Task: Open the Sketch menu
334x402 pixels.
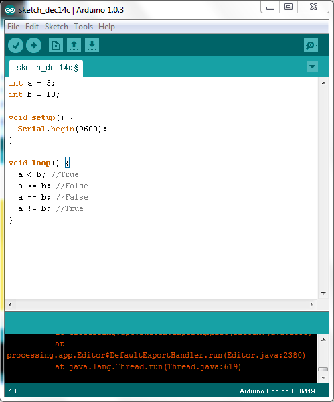Action: (x=56, y=27)
